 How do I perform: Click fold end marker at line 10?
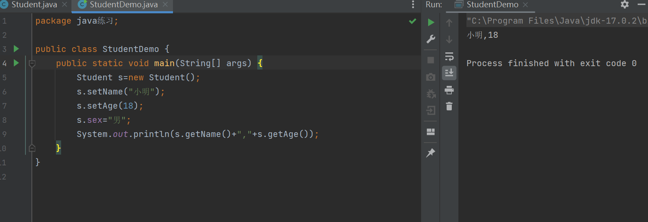(32, 148)
